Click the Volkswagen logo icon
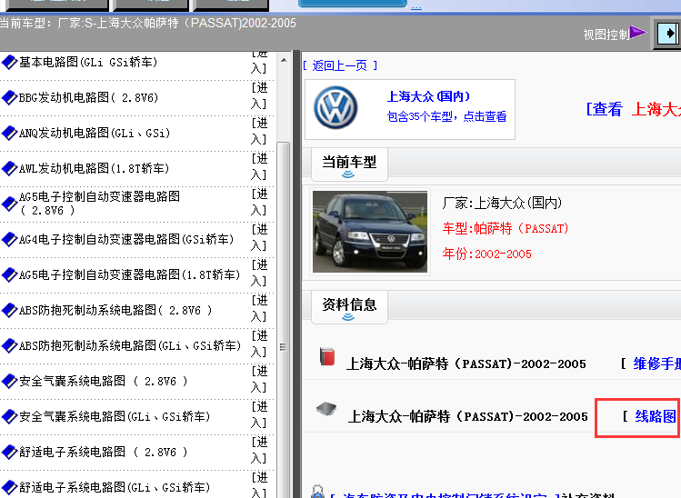681x498 pixels. point(335,107)
